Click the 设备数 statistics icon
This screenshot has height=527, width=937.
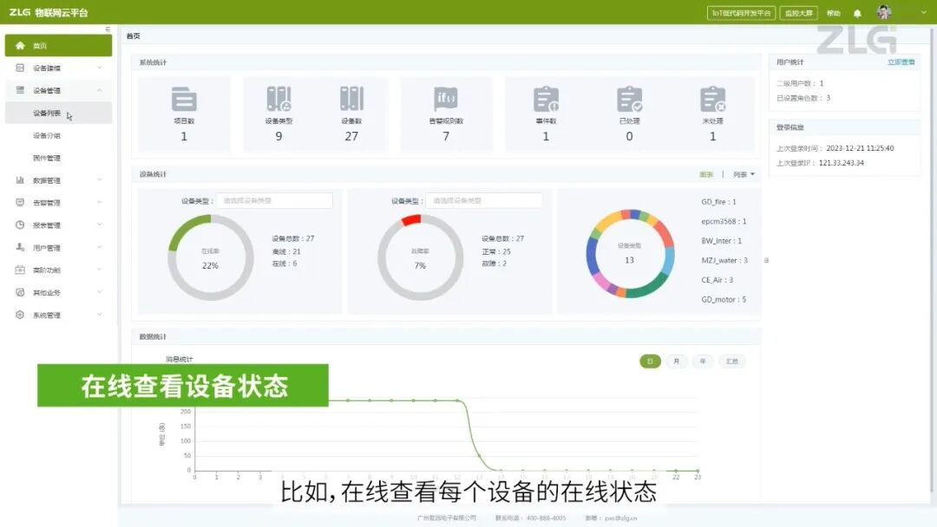click(x=351, y=99)
